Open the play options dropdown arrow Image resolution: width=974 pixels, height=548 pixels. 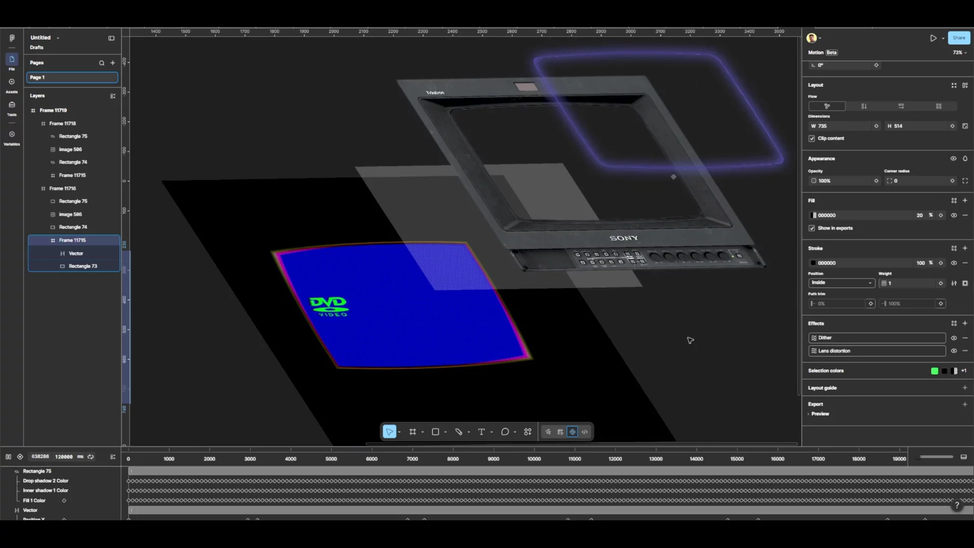[x=943, y=39]
